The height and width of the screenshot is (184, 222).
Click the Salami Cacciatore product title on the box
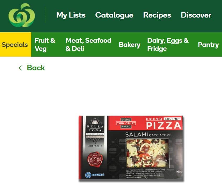coord(148,135)
